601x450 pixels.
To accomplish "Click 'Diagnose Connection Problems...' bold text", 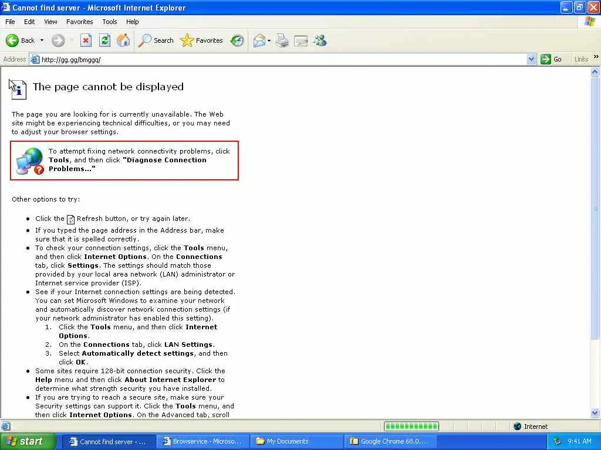I will [x=127, y=165].
